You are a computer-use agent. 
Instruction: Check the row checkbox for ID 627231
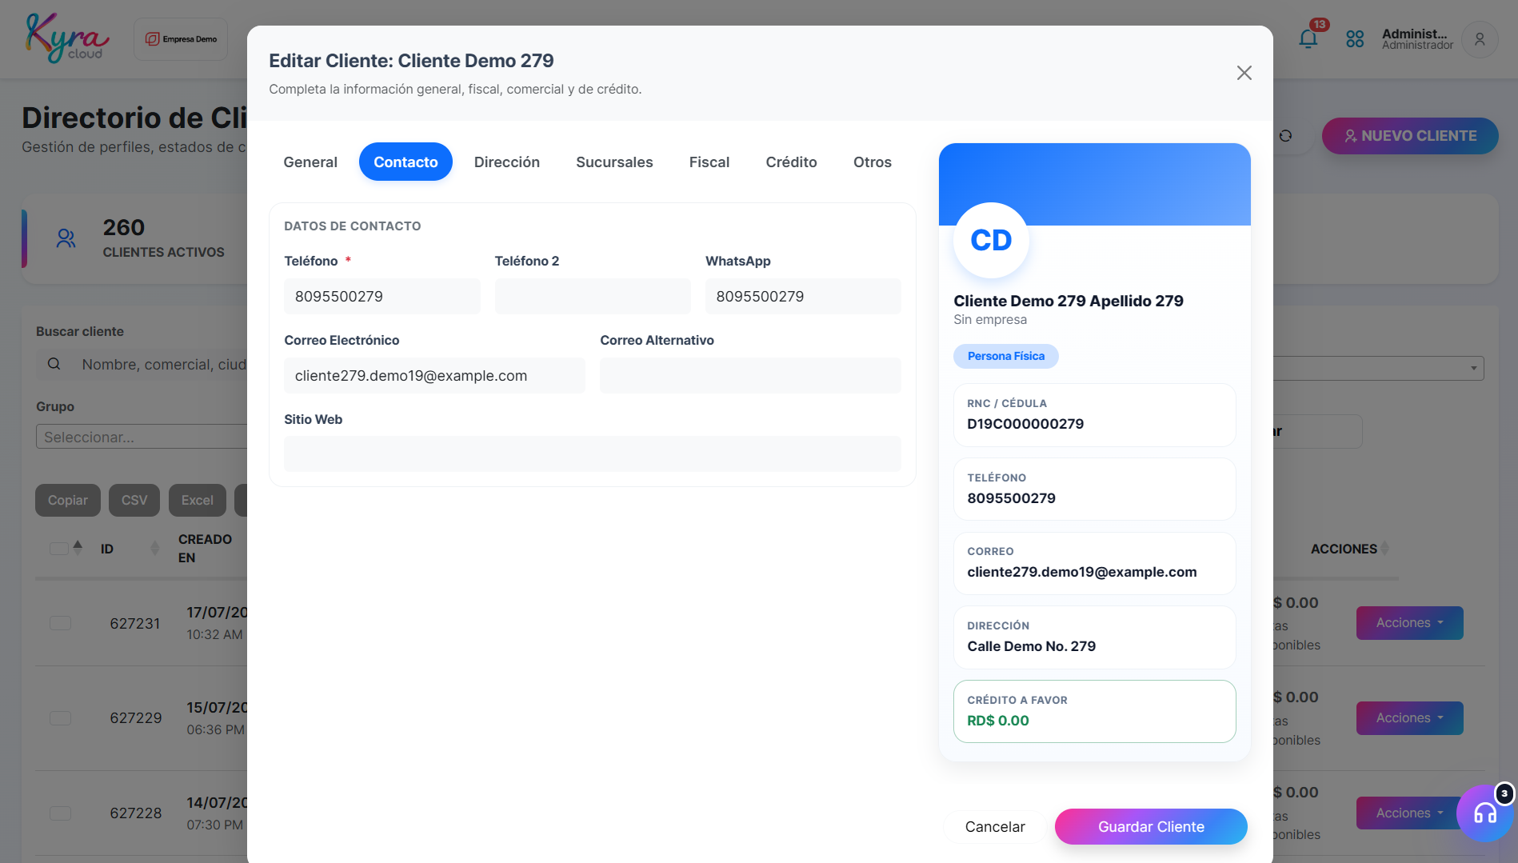click(60, 623)
